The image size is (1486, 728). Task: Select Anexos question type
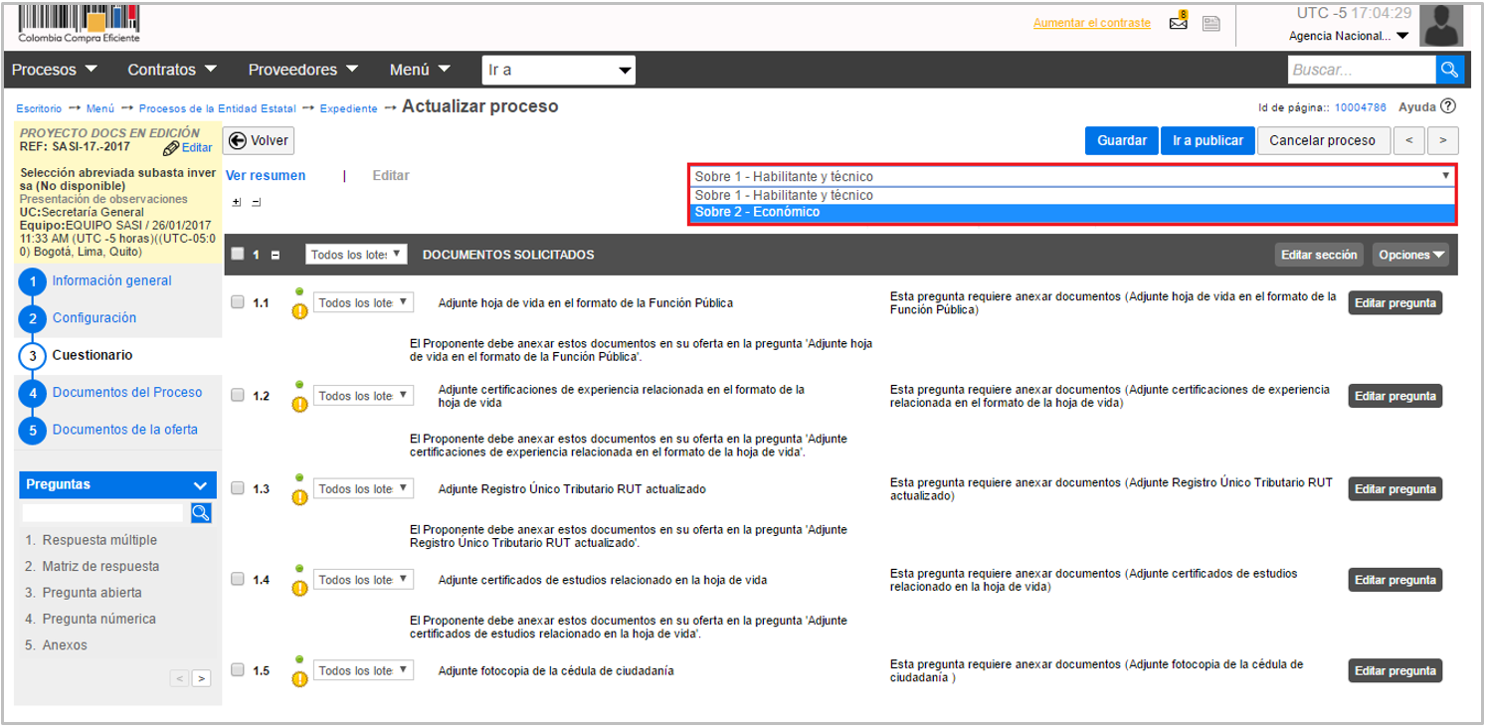[x=65, y=645]
